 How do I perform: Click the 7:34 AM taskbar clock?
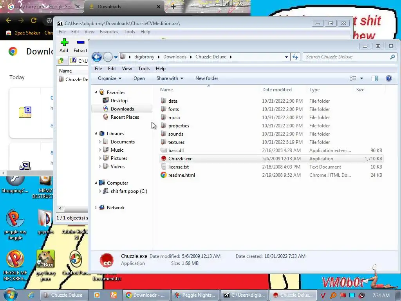tap(381, 296)
